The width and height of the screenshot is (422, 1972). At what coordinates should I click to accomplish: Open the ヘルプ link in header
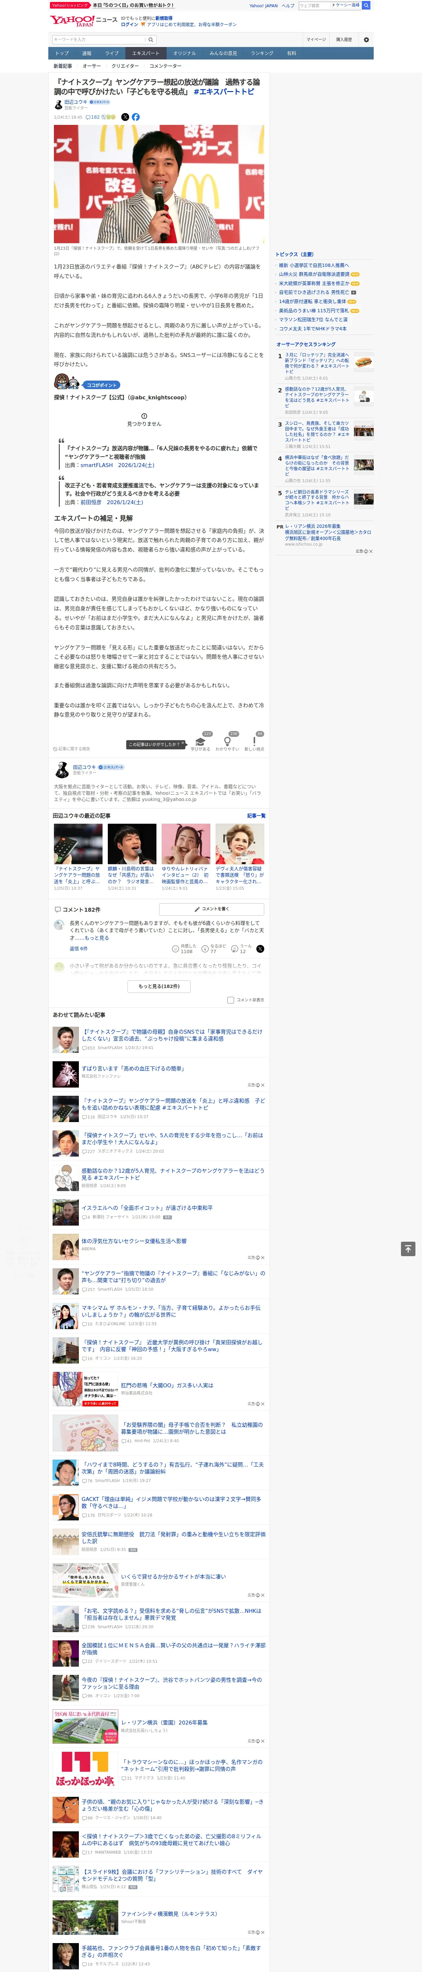288,5
